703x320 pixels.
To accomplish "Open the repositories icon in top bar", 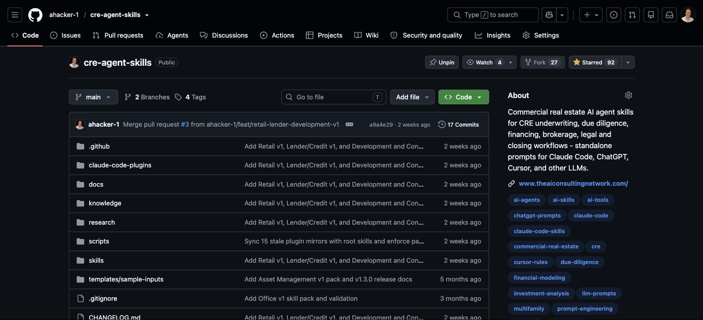I will point(651,15).
